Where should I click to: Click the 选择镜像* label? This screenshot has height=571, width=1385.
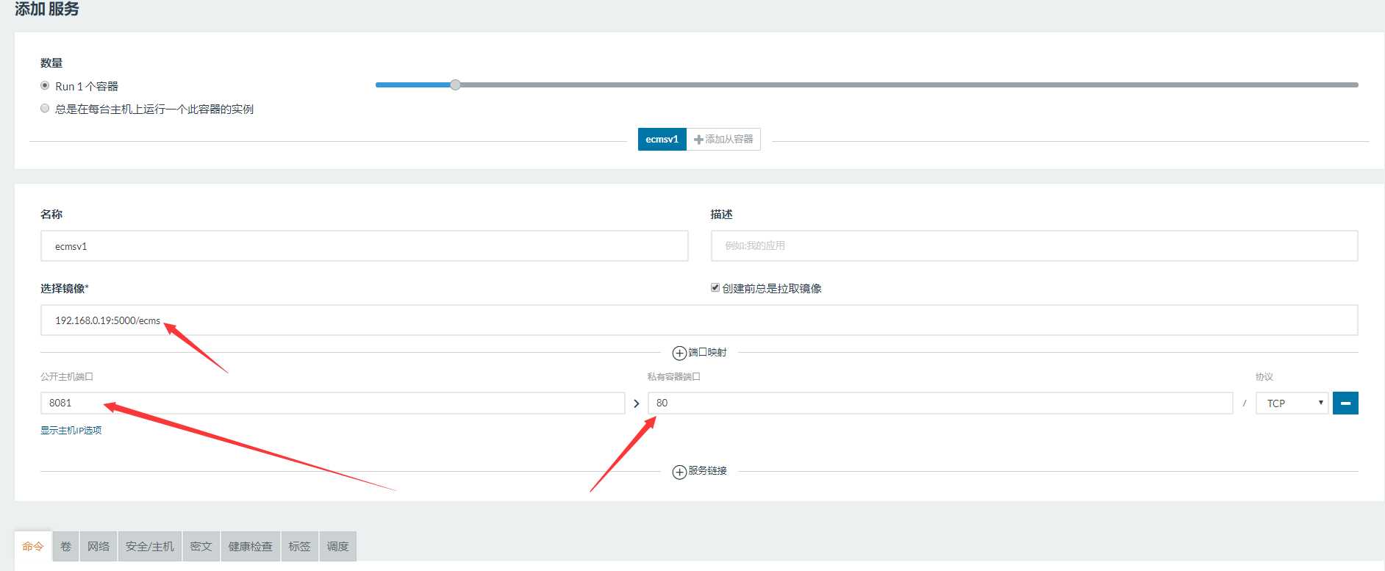[65, 289]
